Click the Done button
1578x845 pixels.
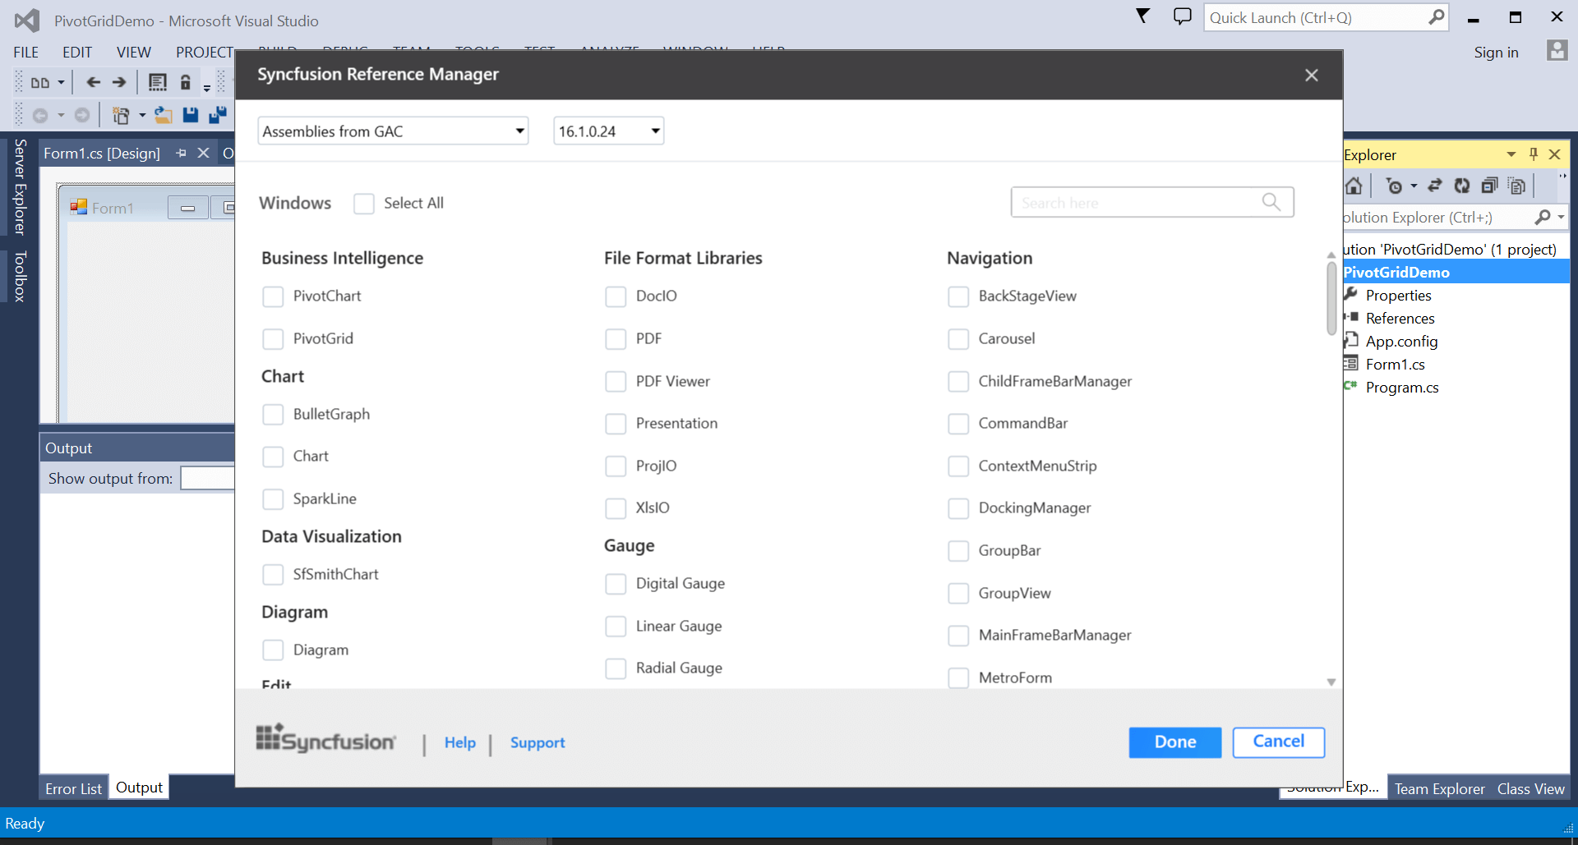coord(1175,742)
